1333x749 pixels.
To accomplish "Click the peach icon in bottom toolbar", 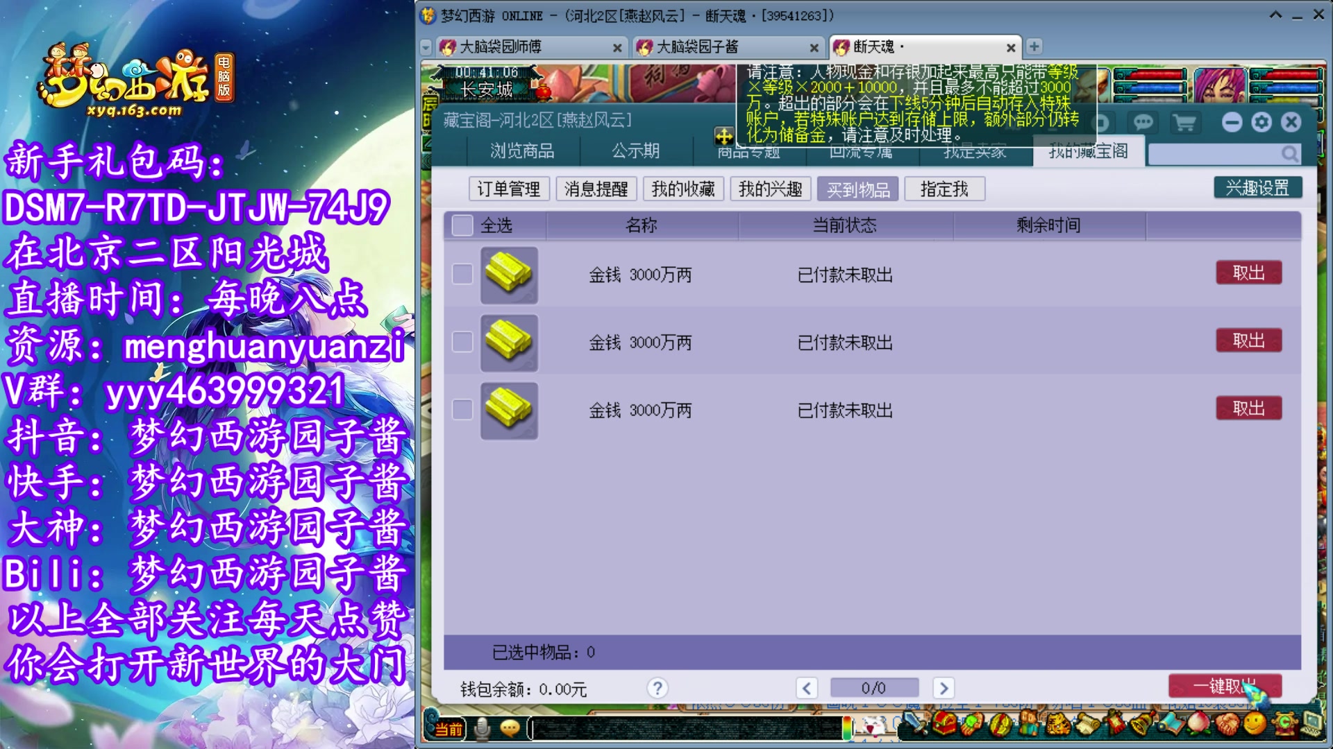I will pos(1198,723).
